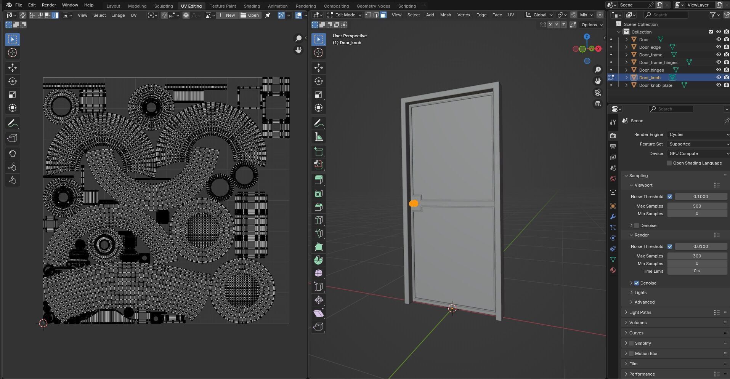Screen dimensions: 730x379
Task: Enable Open Shading Language checkbox
Action: tap(669, 163)
